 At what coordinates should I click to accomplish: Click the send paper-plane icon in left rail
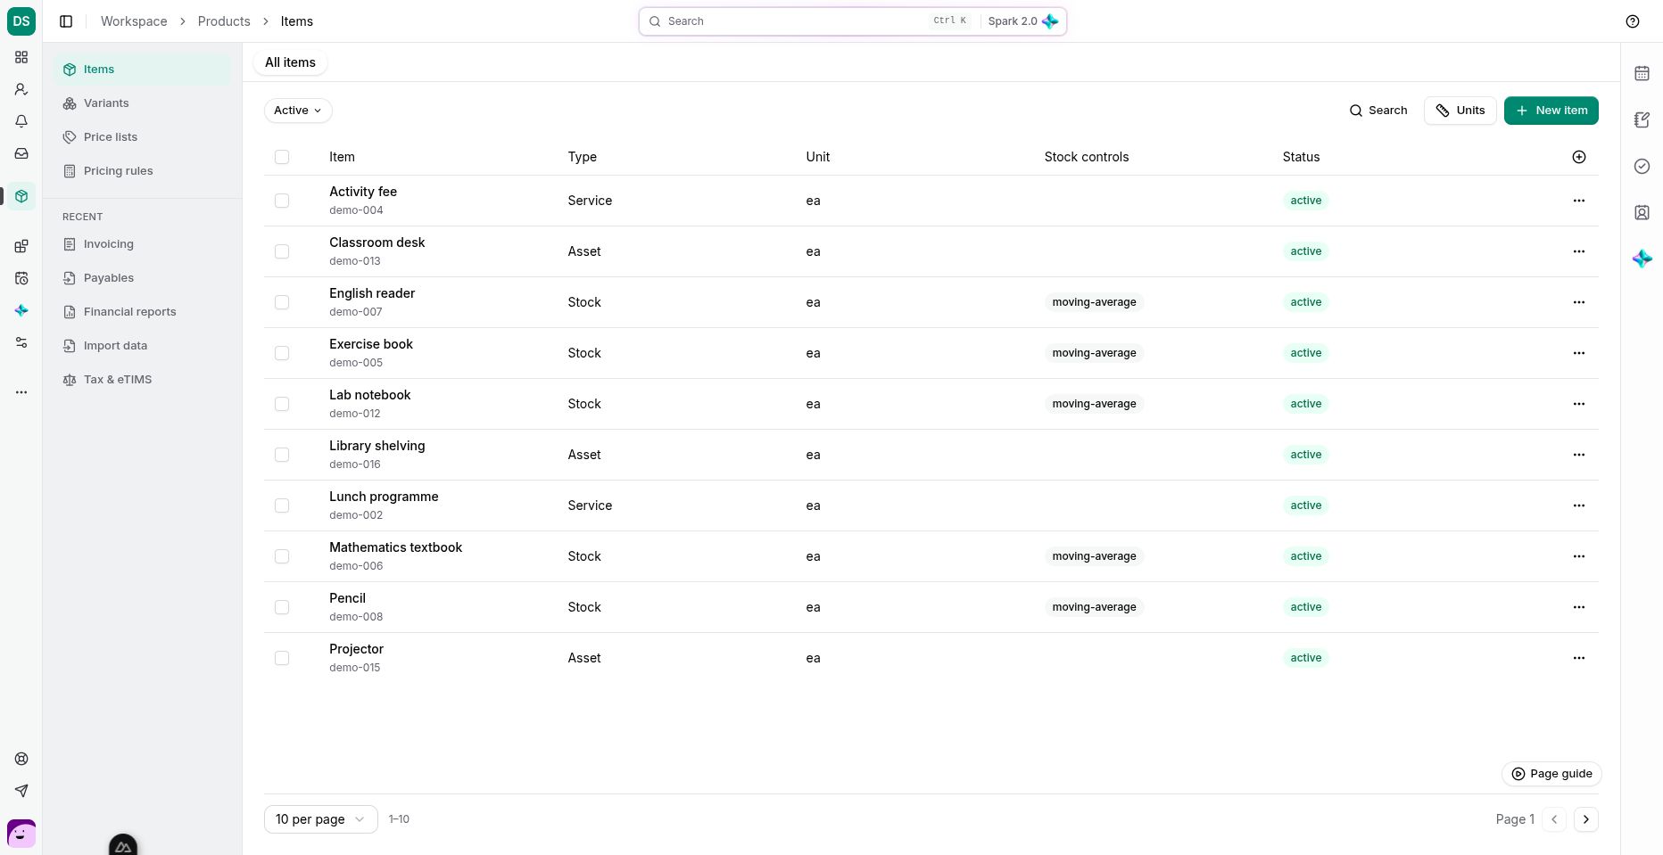coord(21,791)
